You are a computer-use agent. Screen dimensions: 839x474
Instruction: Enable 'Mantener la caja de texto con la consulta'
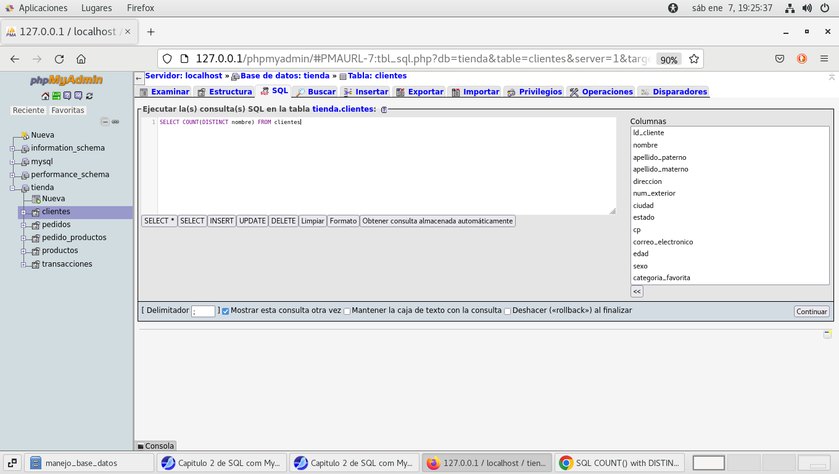347,311
